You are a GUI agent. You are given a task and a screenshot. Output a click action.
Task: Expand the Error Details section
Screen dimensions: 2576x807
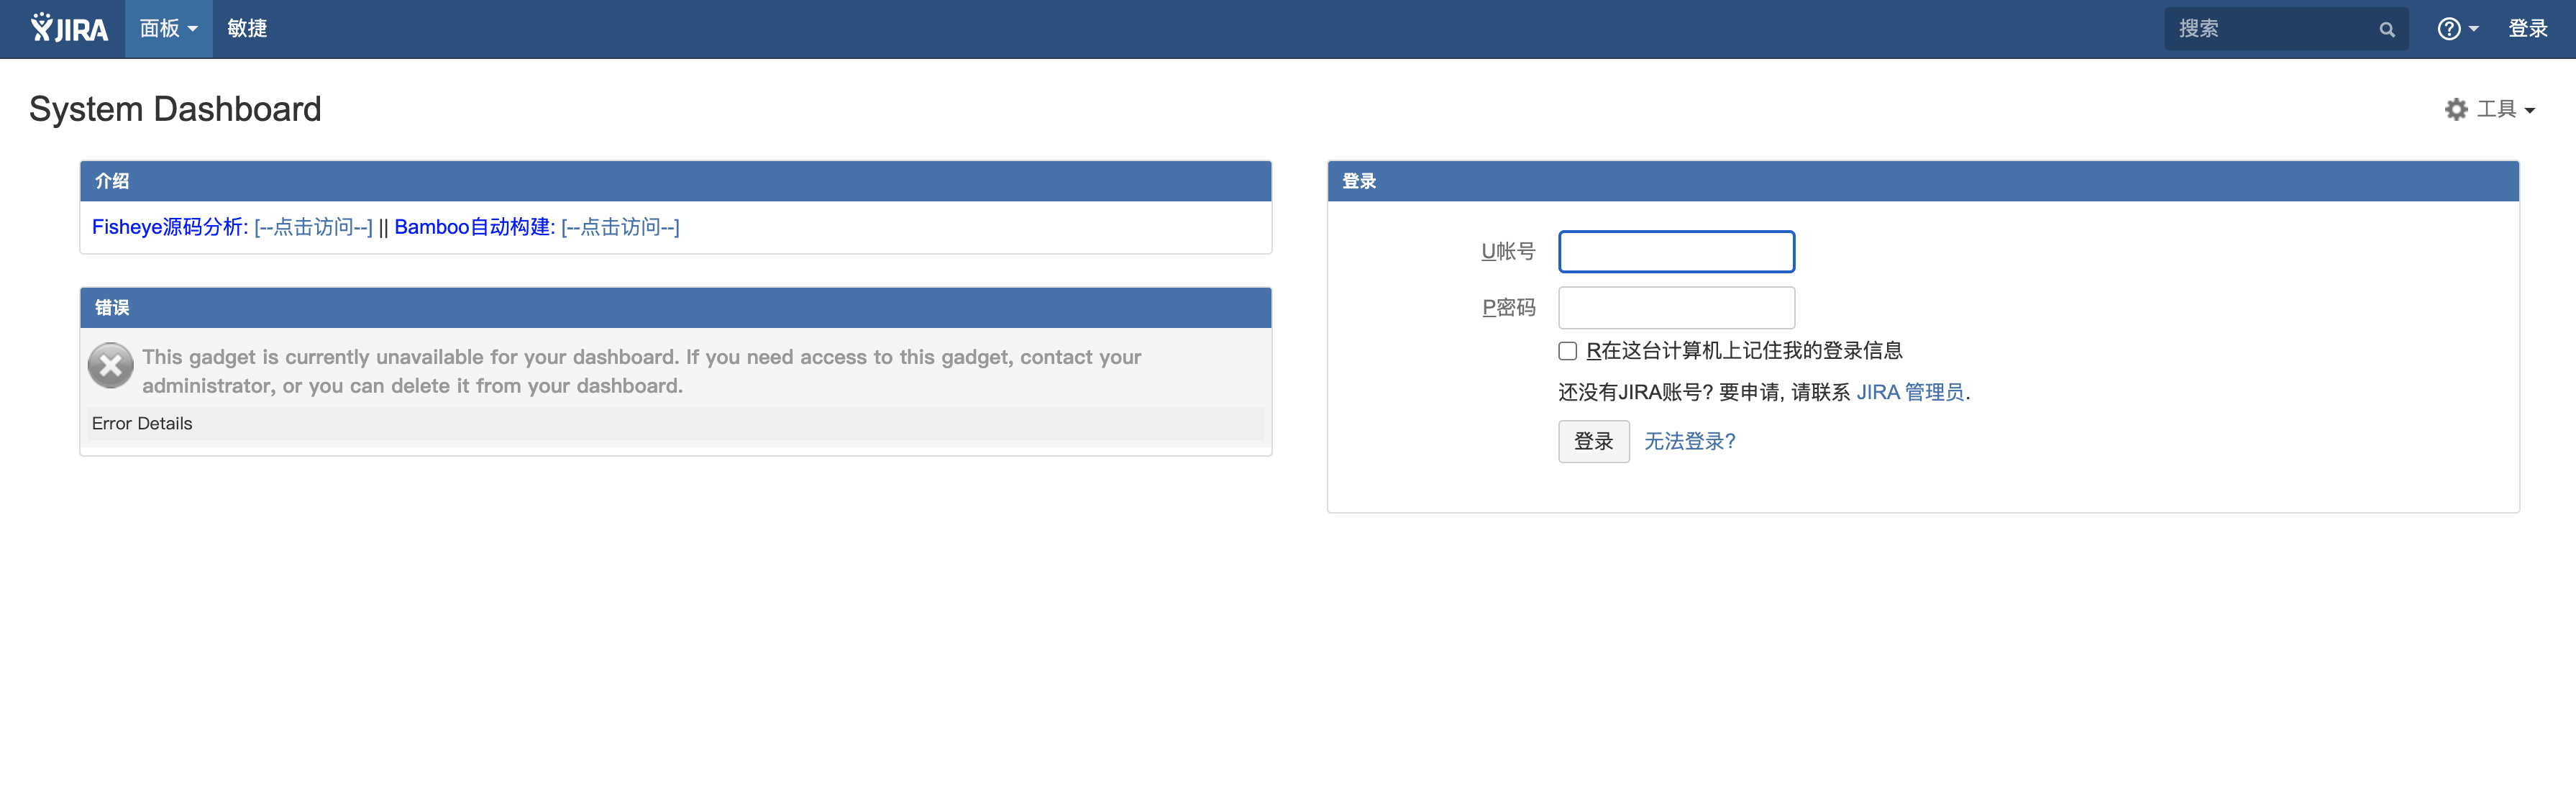pos(142,423)
